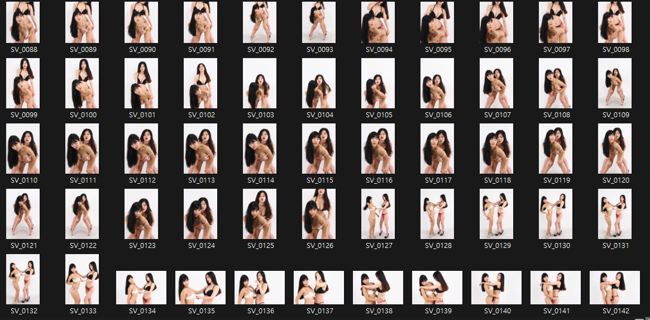Click the SV_0133 portrait thumbnail
This screenshot has width=650, height=320.
(82, 280)
